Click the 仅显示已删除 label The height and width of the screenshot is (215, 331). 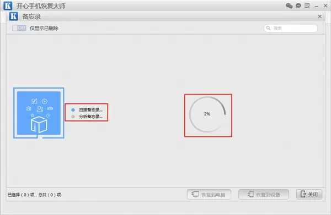click(x=44, y=28)
